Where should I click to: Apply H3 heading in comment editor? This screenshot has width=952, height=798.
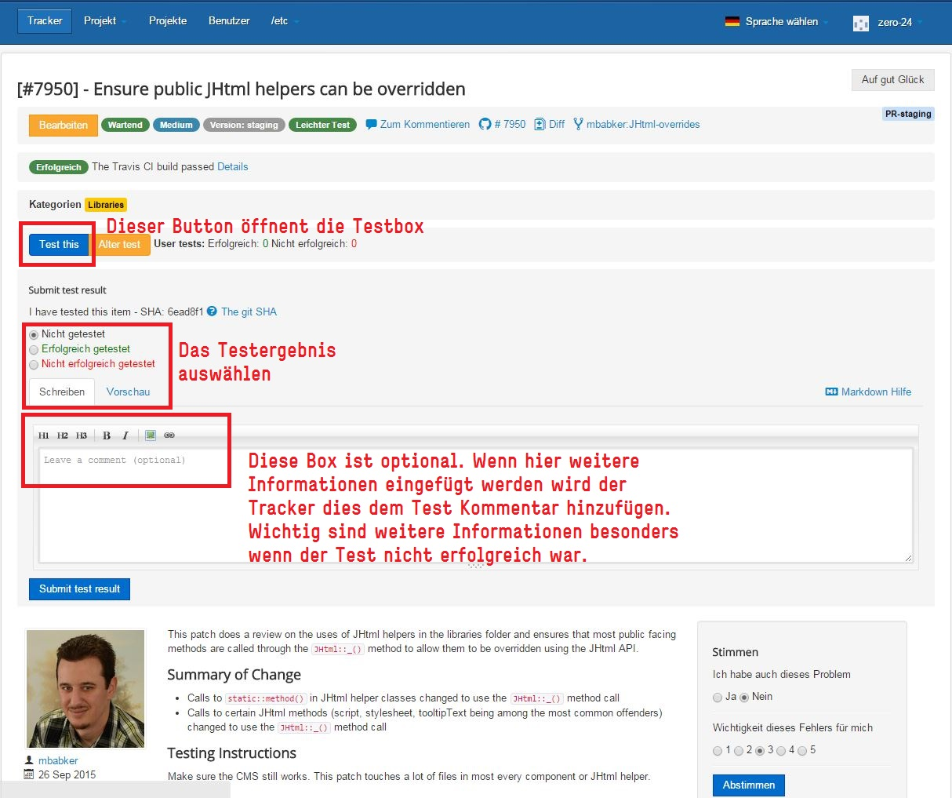82,435
